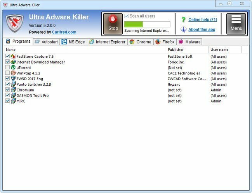Uncheck the mIRC entry checkbox
The width and height of the screenshot is (252, 193).
(7, 101)
